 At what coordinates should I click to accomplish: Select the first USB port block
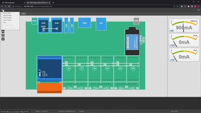coord(66,25)
